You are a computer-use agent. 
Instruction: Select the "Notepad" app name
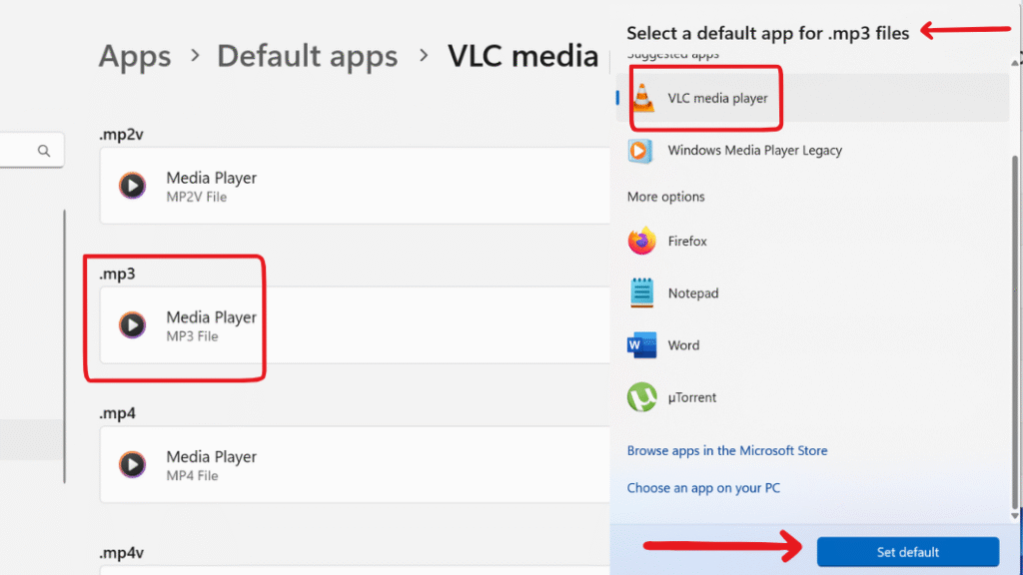tap(693, 293)
